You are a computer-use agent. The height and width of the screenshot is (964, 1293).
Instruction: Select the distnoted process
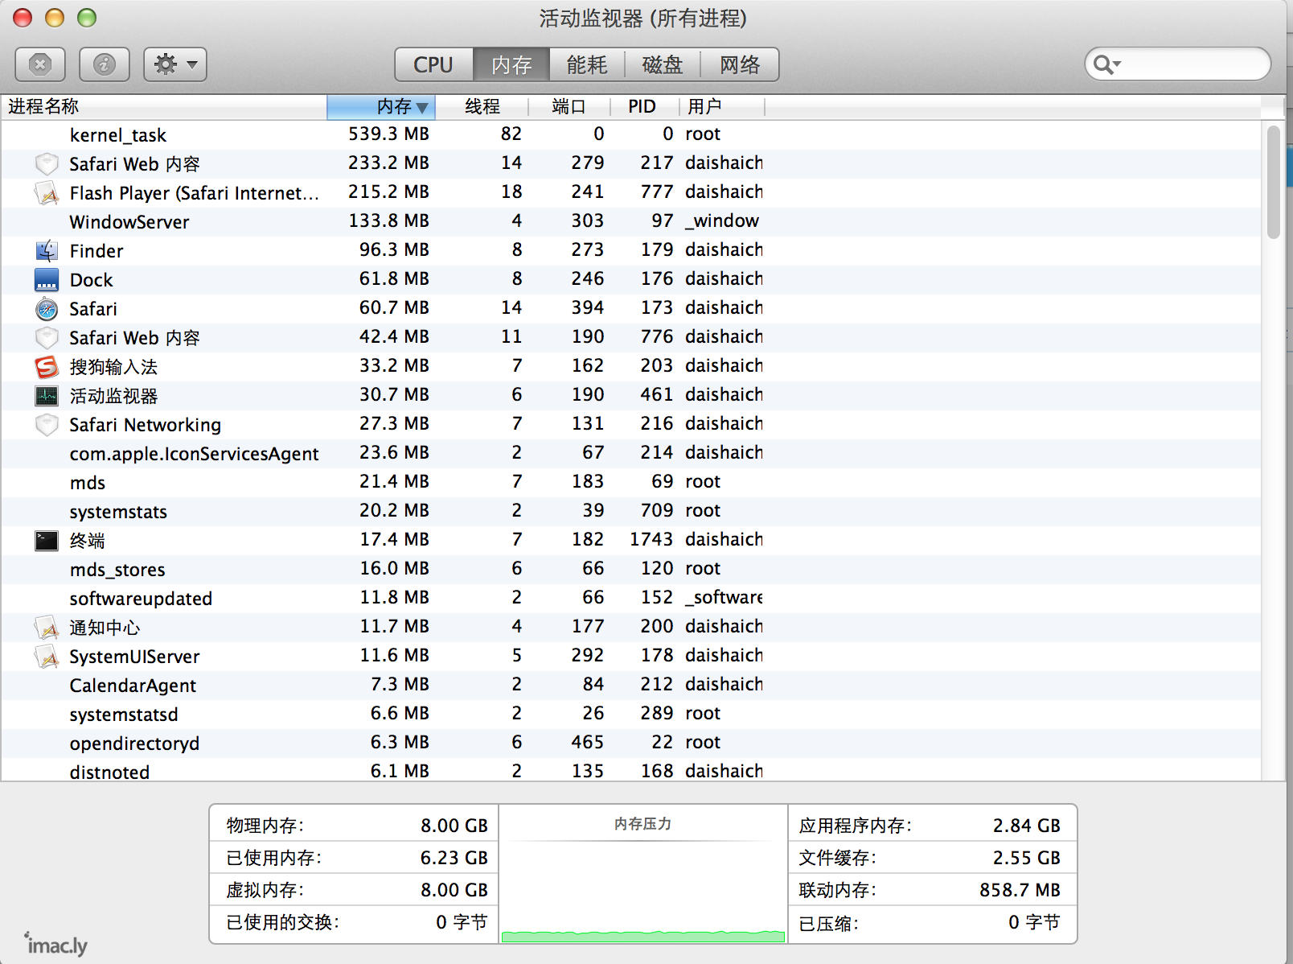click(630, 770)
